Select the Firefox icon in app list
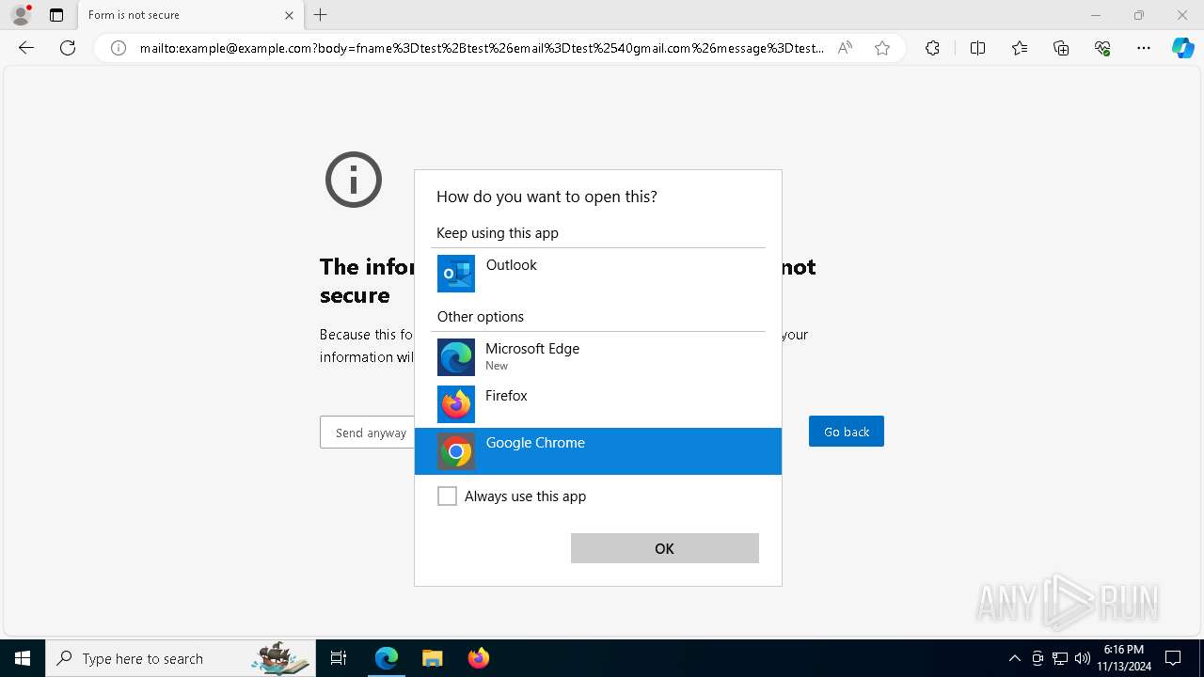This screenshot has width=1204, height=677. coord(456,404)
